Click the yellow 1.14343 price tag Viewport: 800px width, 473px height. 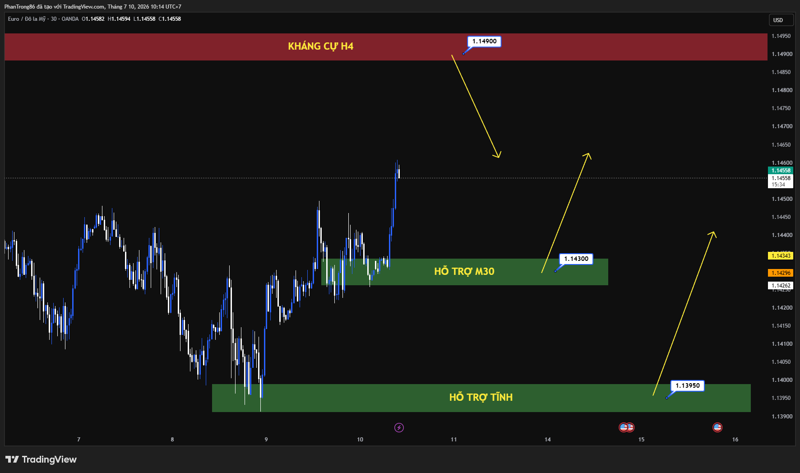click(x=781, y=256)
